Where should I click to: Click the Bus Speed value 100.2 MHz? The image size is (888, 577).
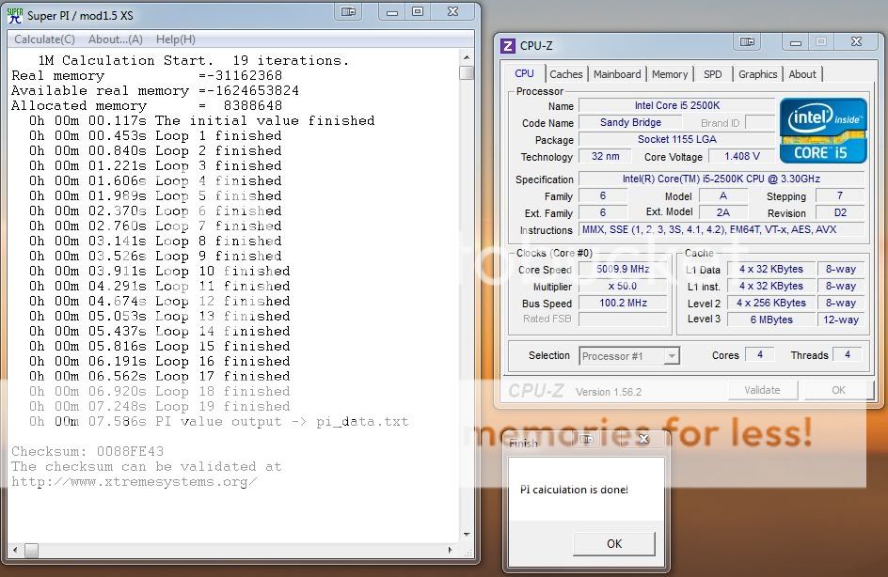click(x=623, y=304)
